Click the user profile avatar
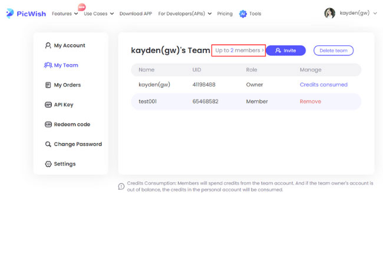 [x=329, y=13]
